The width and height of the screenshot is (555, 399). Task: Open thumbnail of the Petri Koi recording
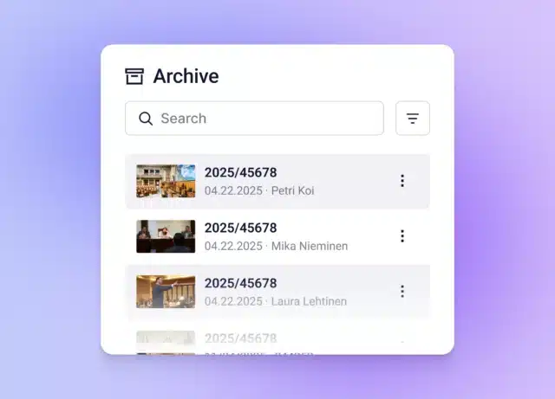pyautogui.click(x=166, y=181)
